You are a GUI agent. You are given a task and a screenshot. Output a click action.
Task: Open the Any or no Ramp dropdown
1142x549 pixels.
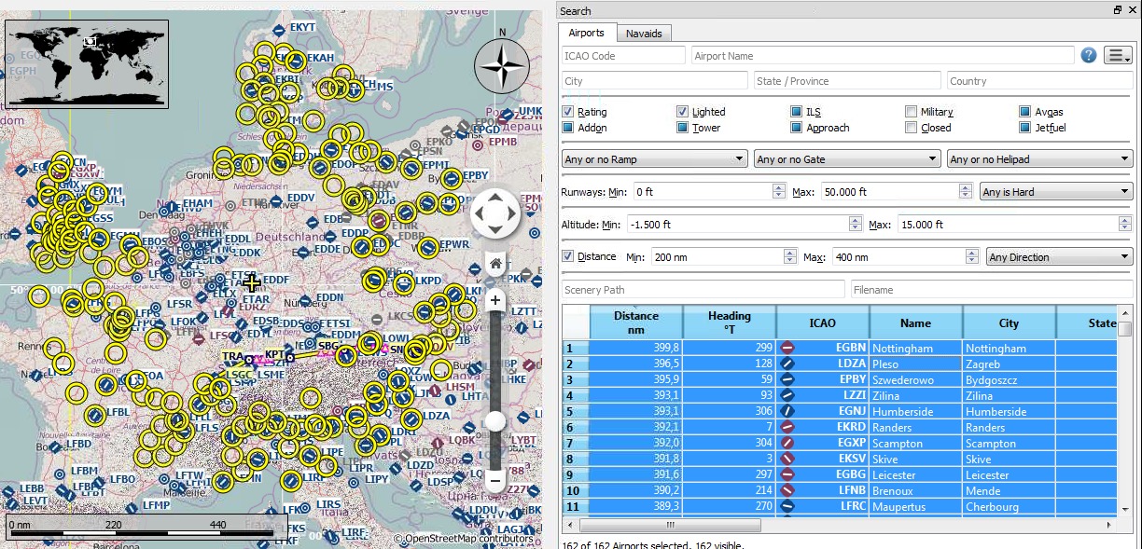pyautogui.click(x=655, y=159)
